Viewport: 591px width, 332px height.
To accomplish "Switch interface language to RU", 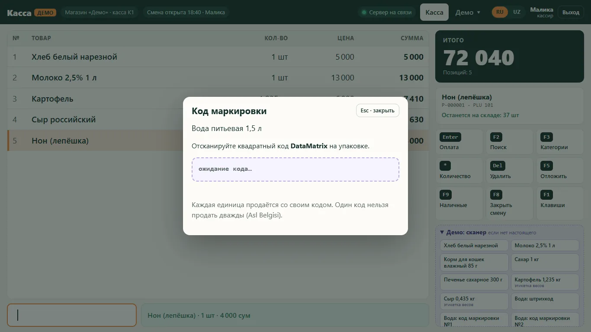I will coord(500,12).
